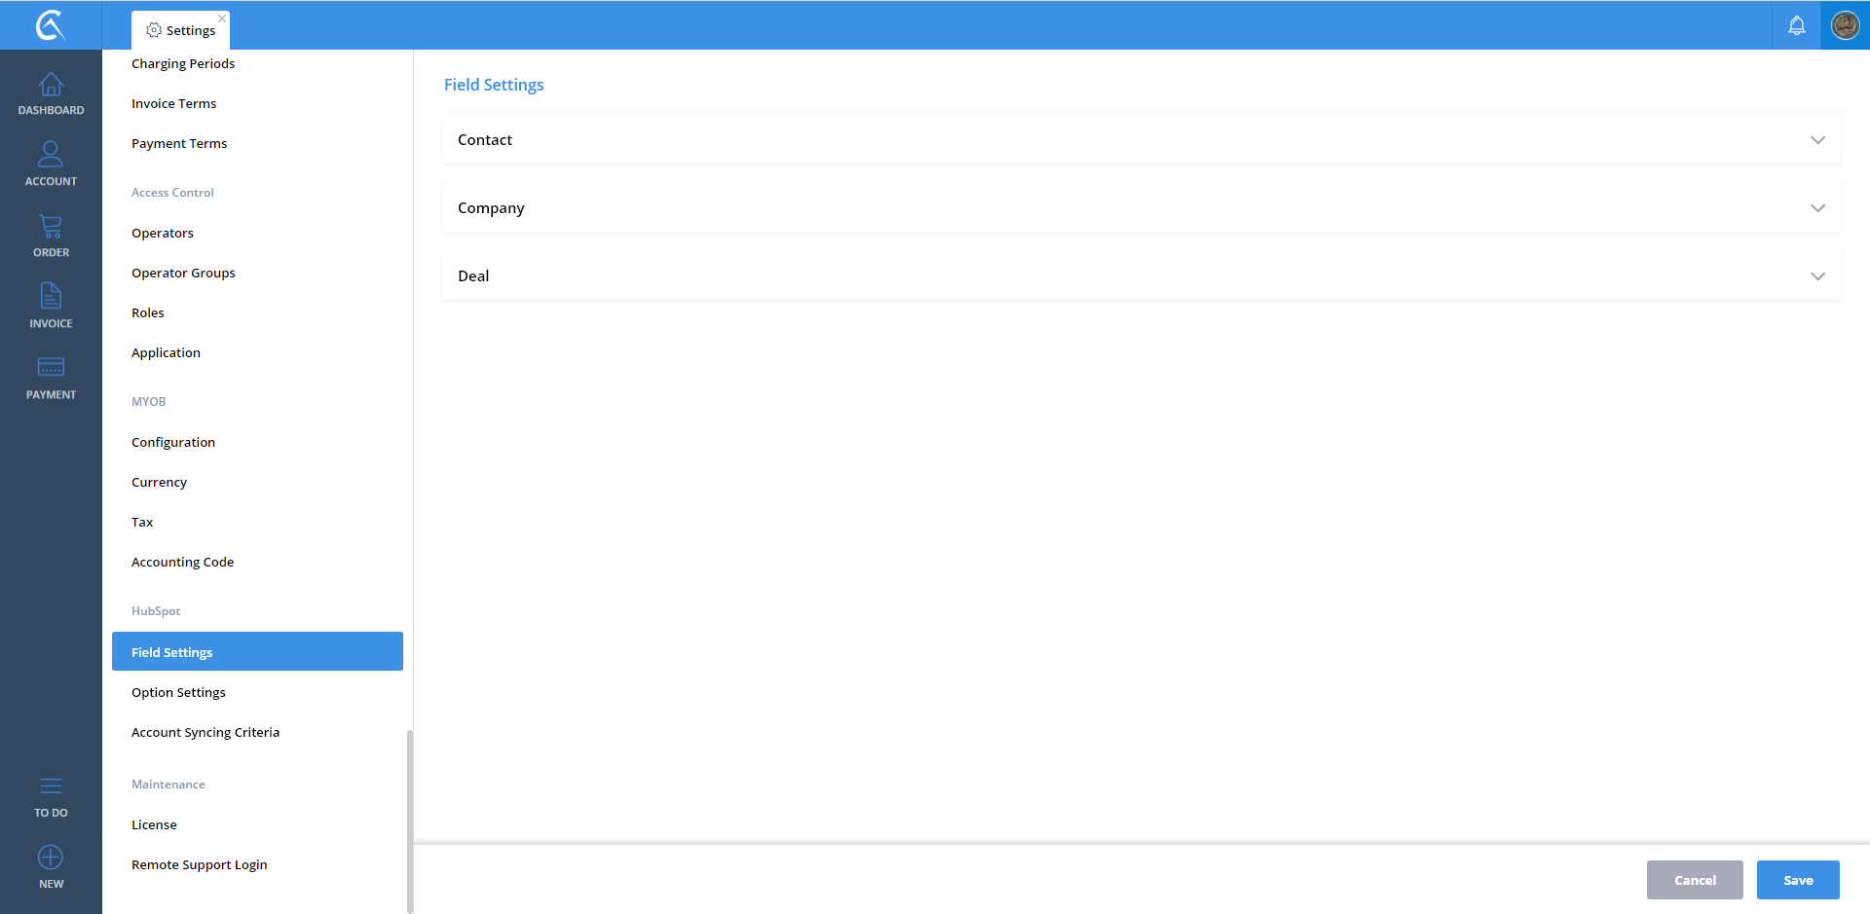Select Option Settings in sidebar
1870x914 pixels.
tap(178, 692)
